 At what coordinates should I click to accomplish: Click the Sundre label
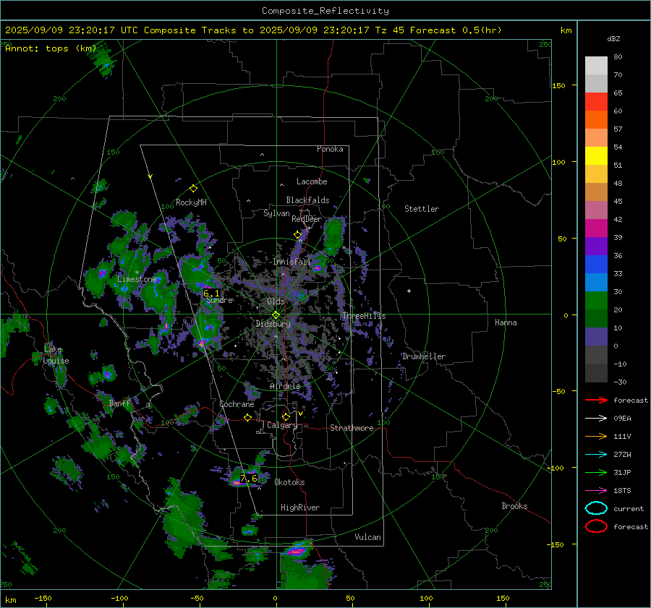[220, 300]
